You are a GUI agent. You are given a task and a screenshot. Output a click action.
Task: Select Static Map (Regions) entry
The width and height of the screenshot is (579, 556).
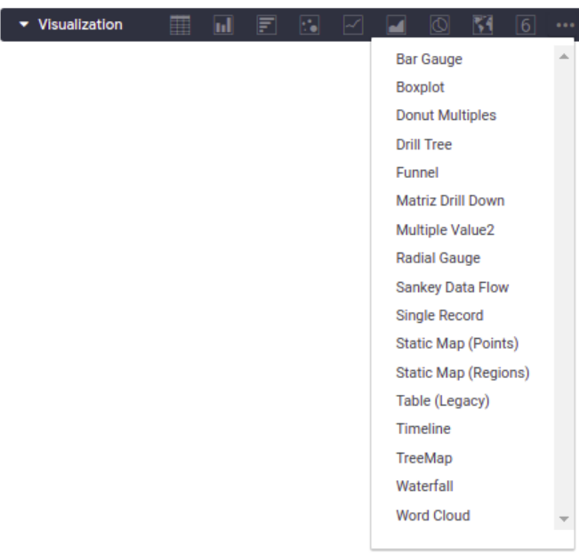[462, 373]
